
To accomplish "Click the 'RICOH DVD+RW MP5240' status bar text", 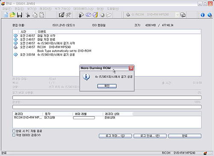I will coord(178,153).
